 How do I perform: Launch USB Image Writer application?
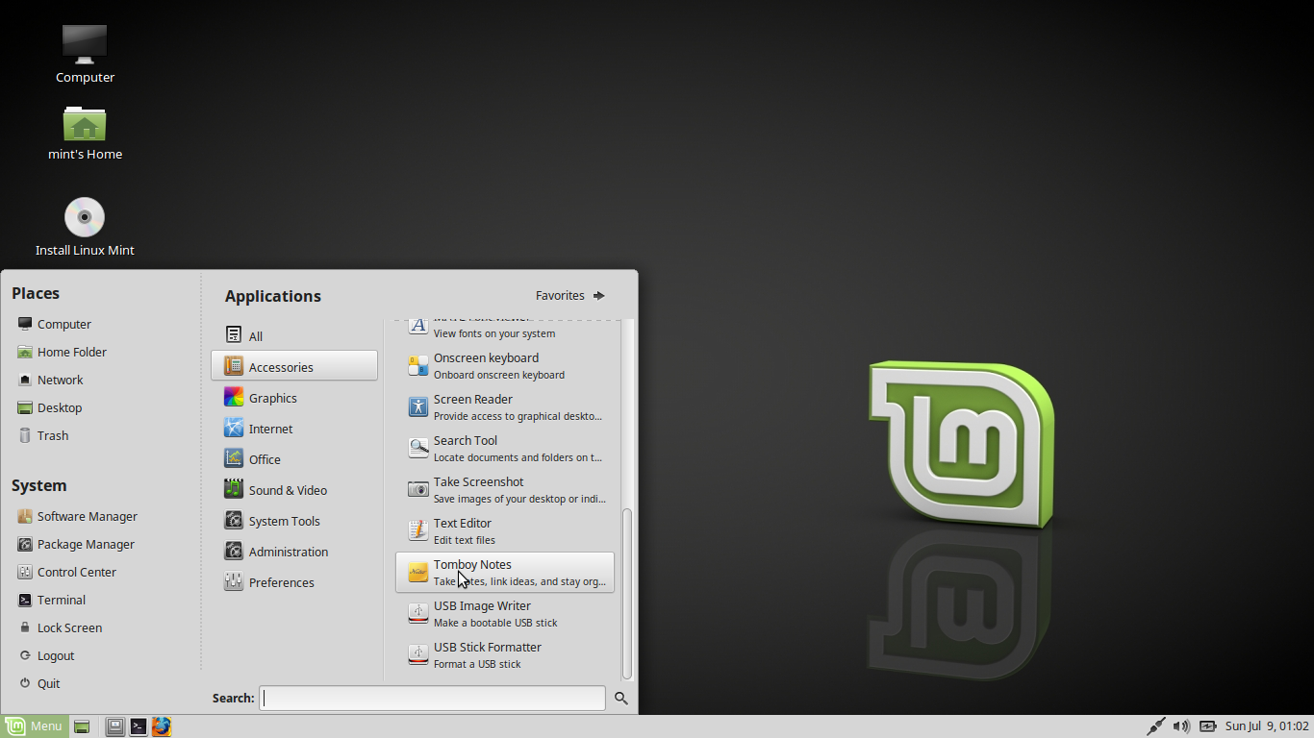(x=505, y=613)
